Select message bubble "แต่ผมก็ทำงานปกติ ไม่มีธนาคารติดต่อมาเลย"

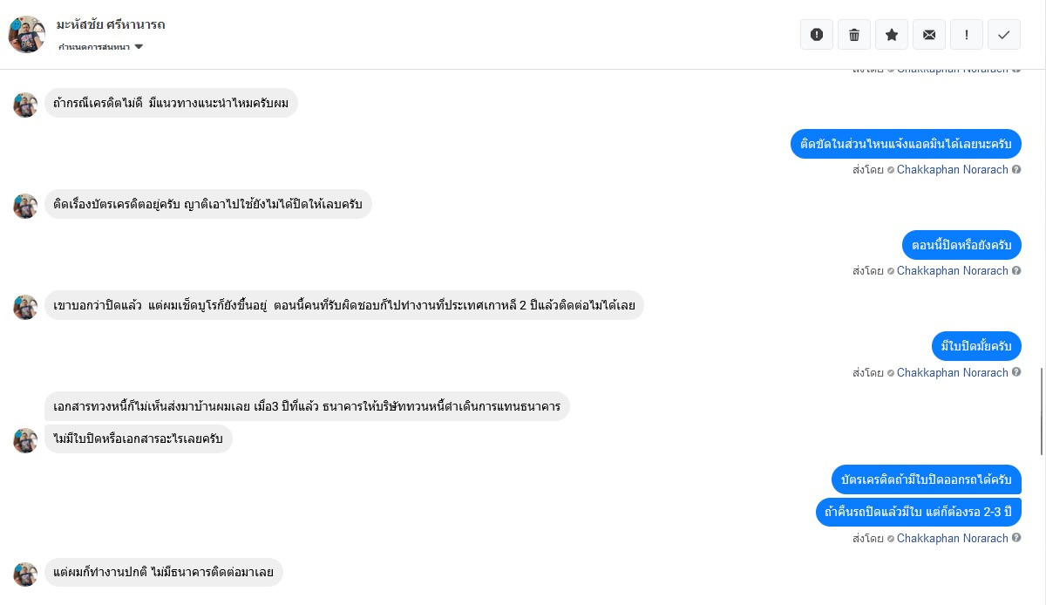coord(164,573)
